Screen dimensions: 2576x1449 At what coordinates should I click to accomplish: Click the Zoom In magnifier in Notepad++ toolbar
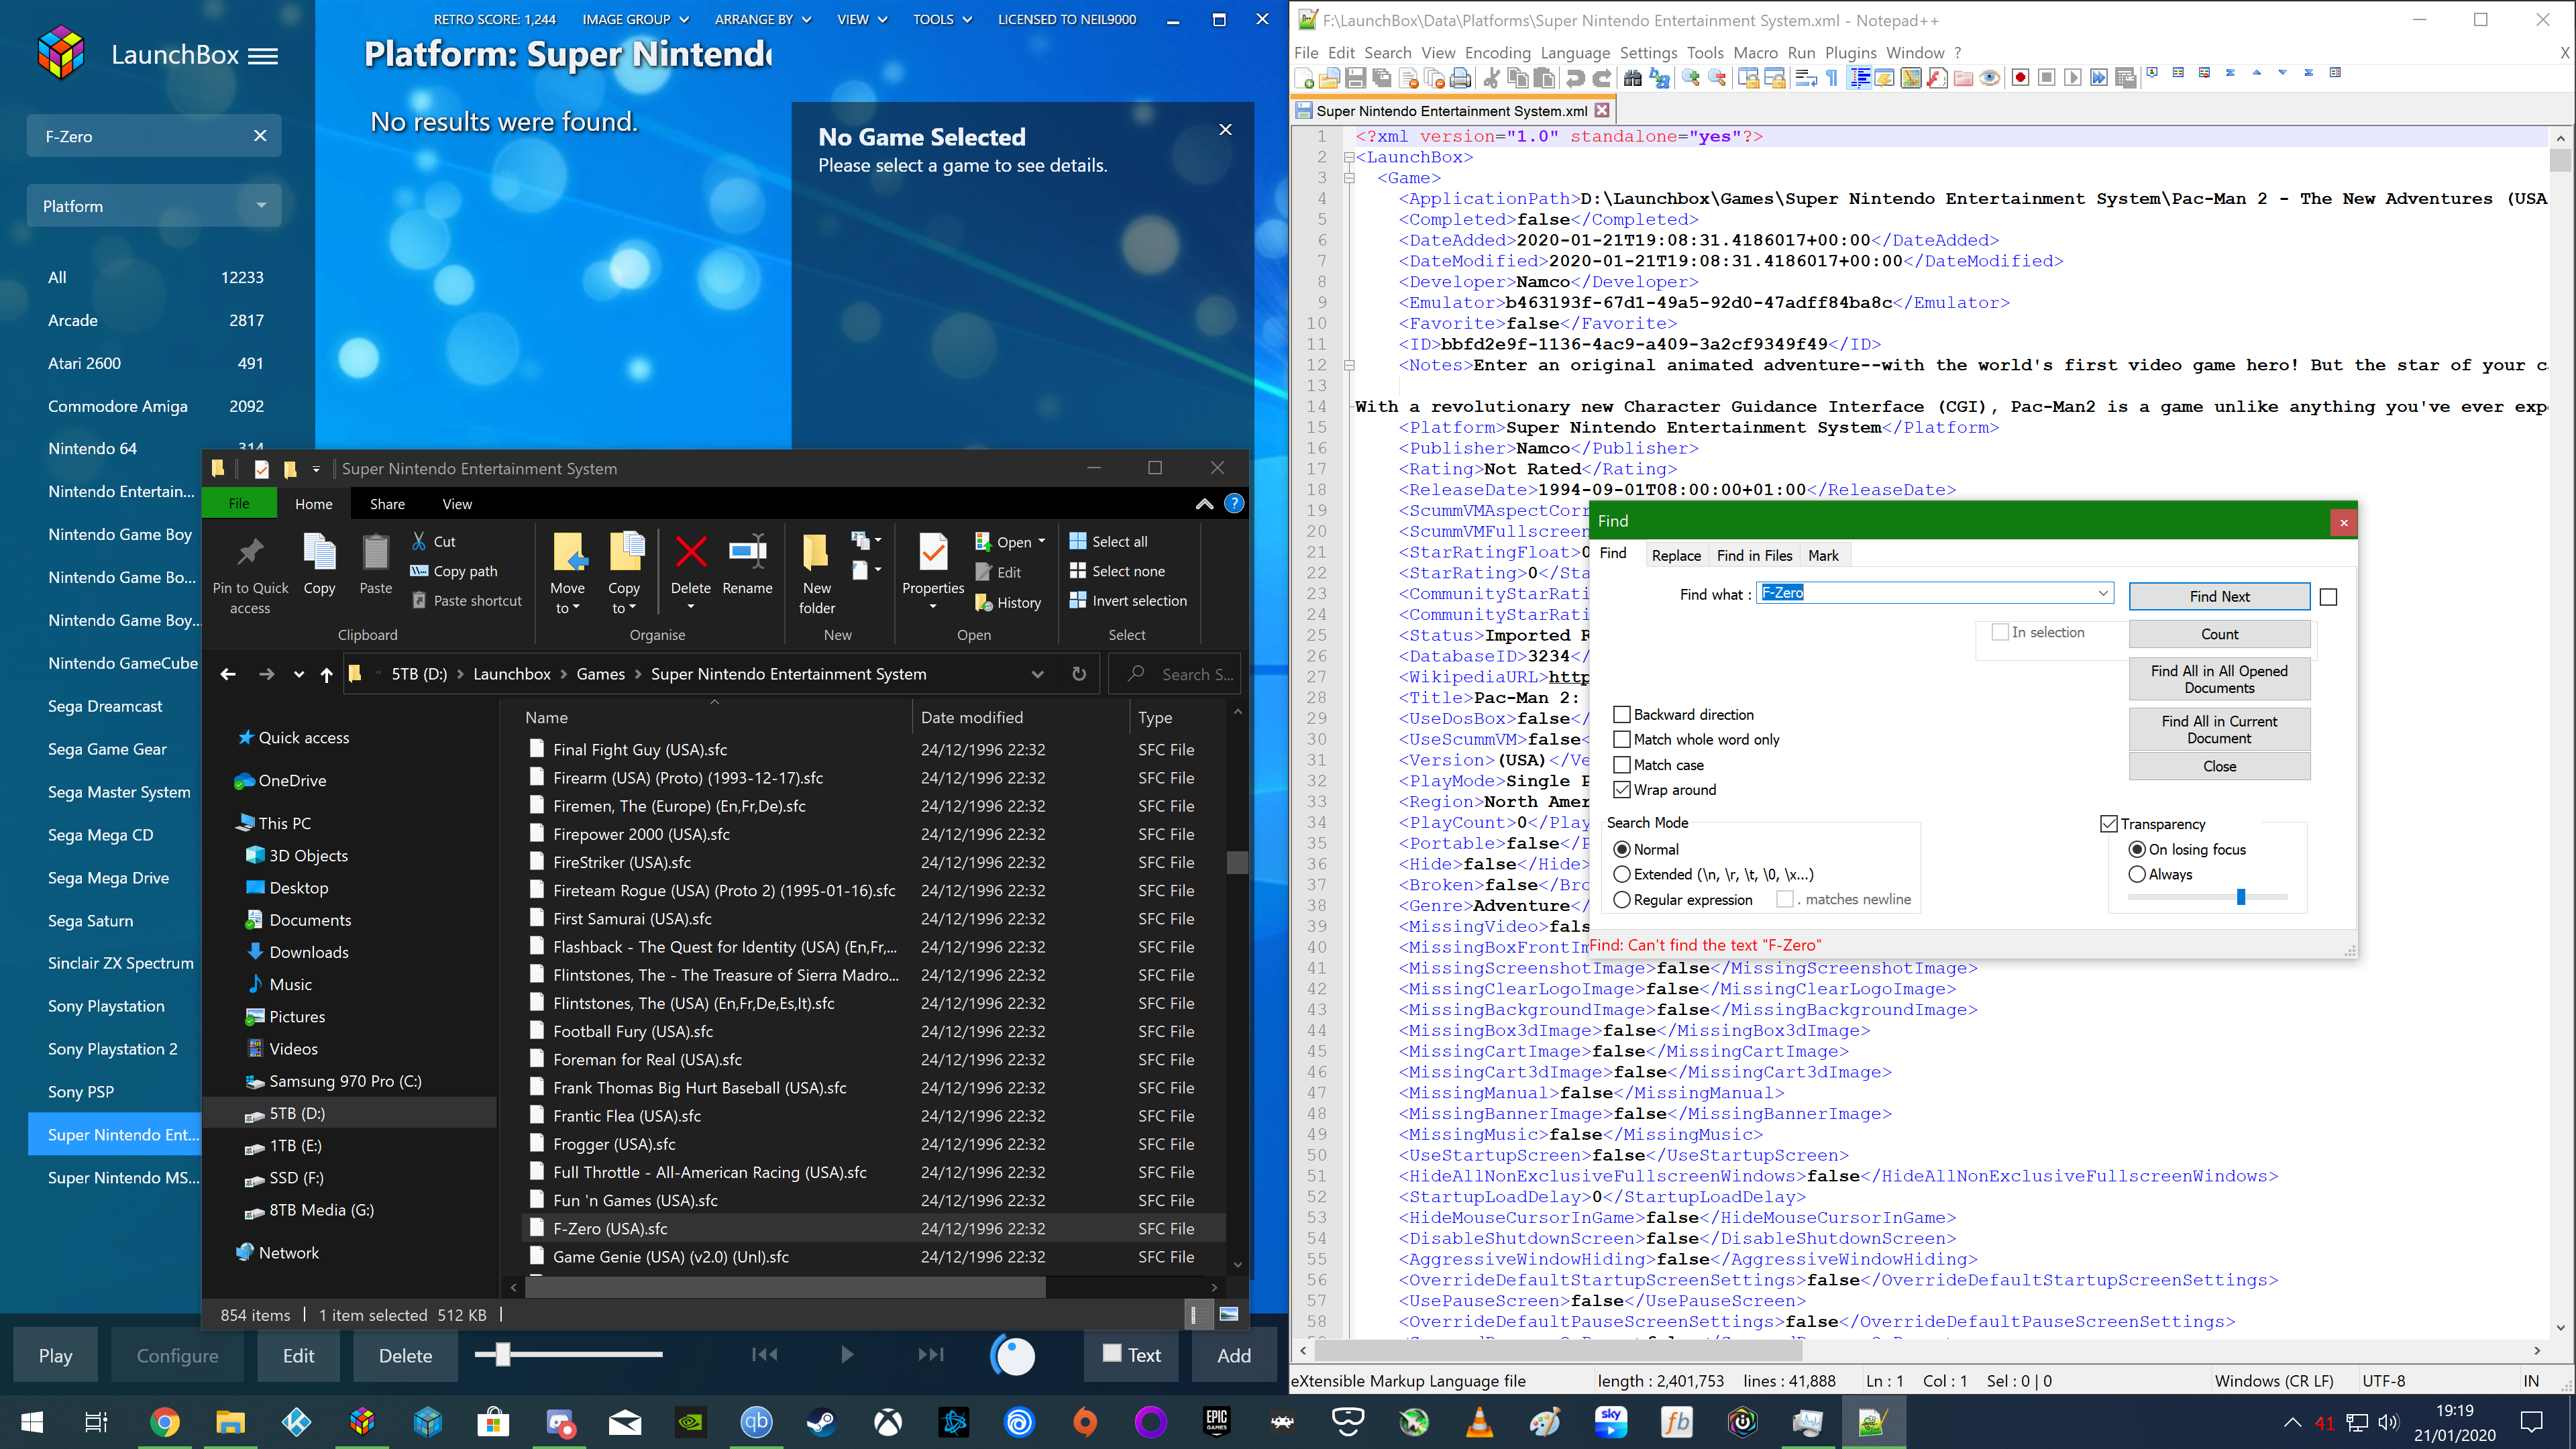[x=1691, y=78]
